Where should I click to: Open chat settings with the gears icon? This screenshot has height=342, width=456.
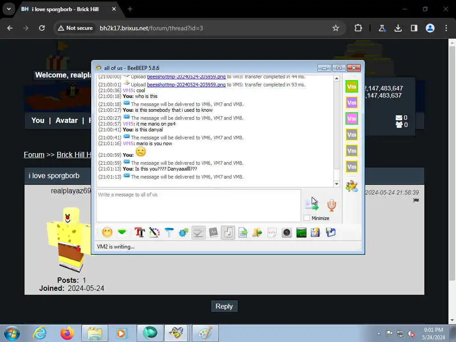point(184,232)
